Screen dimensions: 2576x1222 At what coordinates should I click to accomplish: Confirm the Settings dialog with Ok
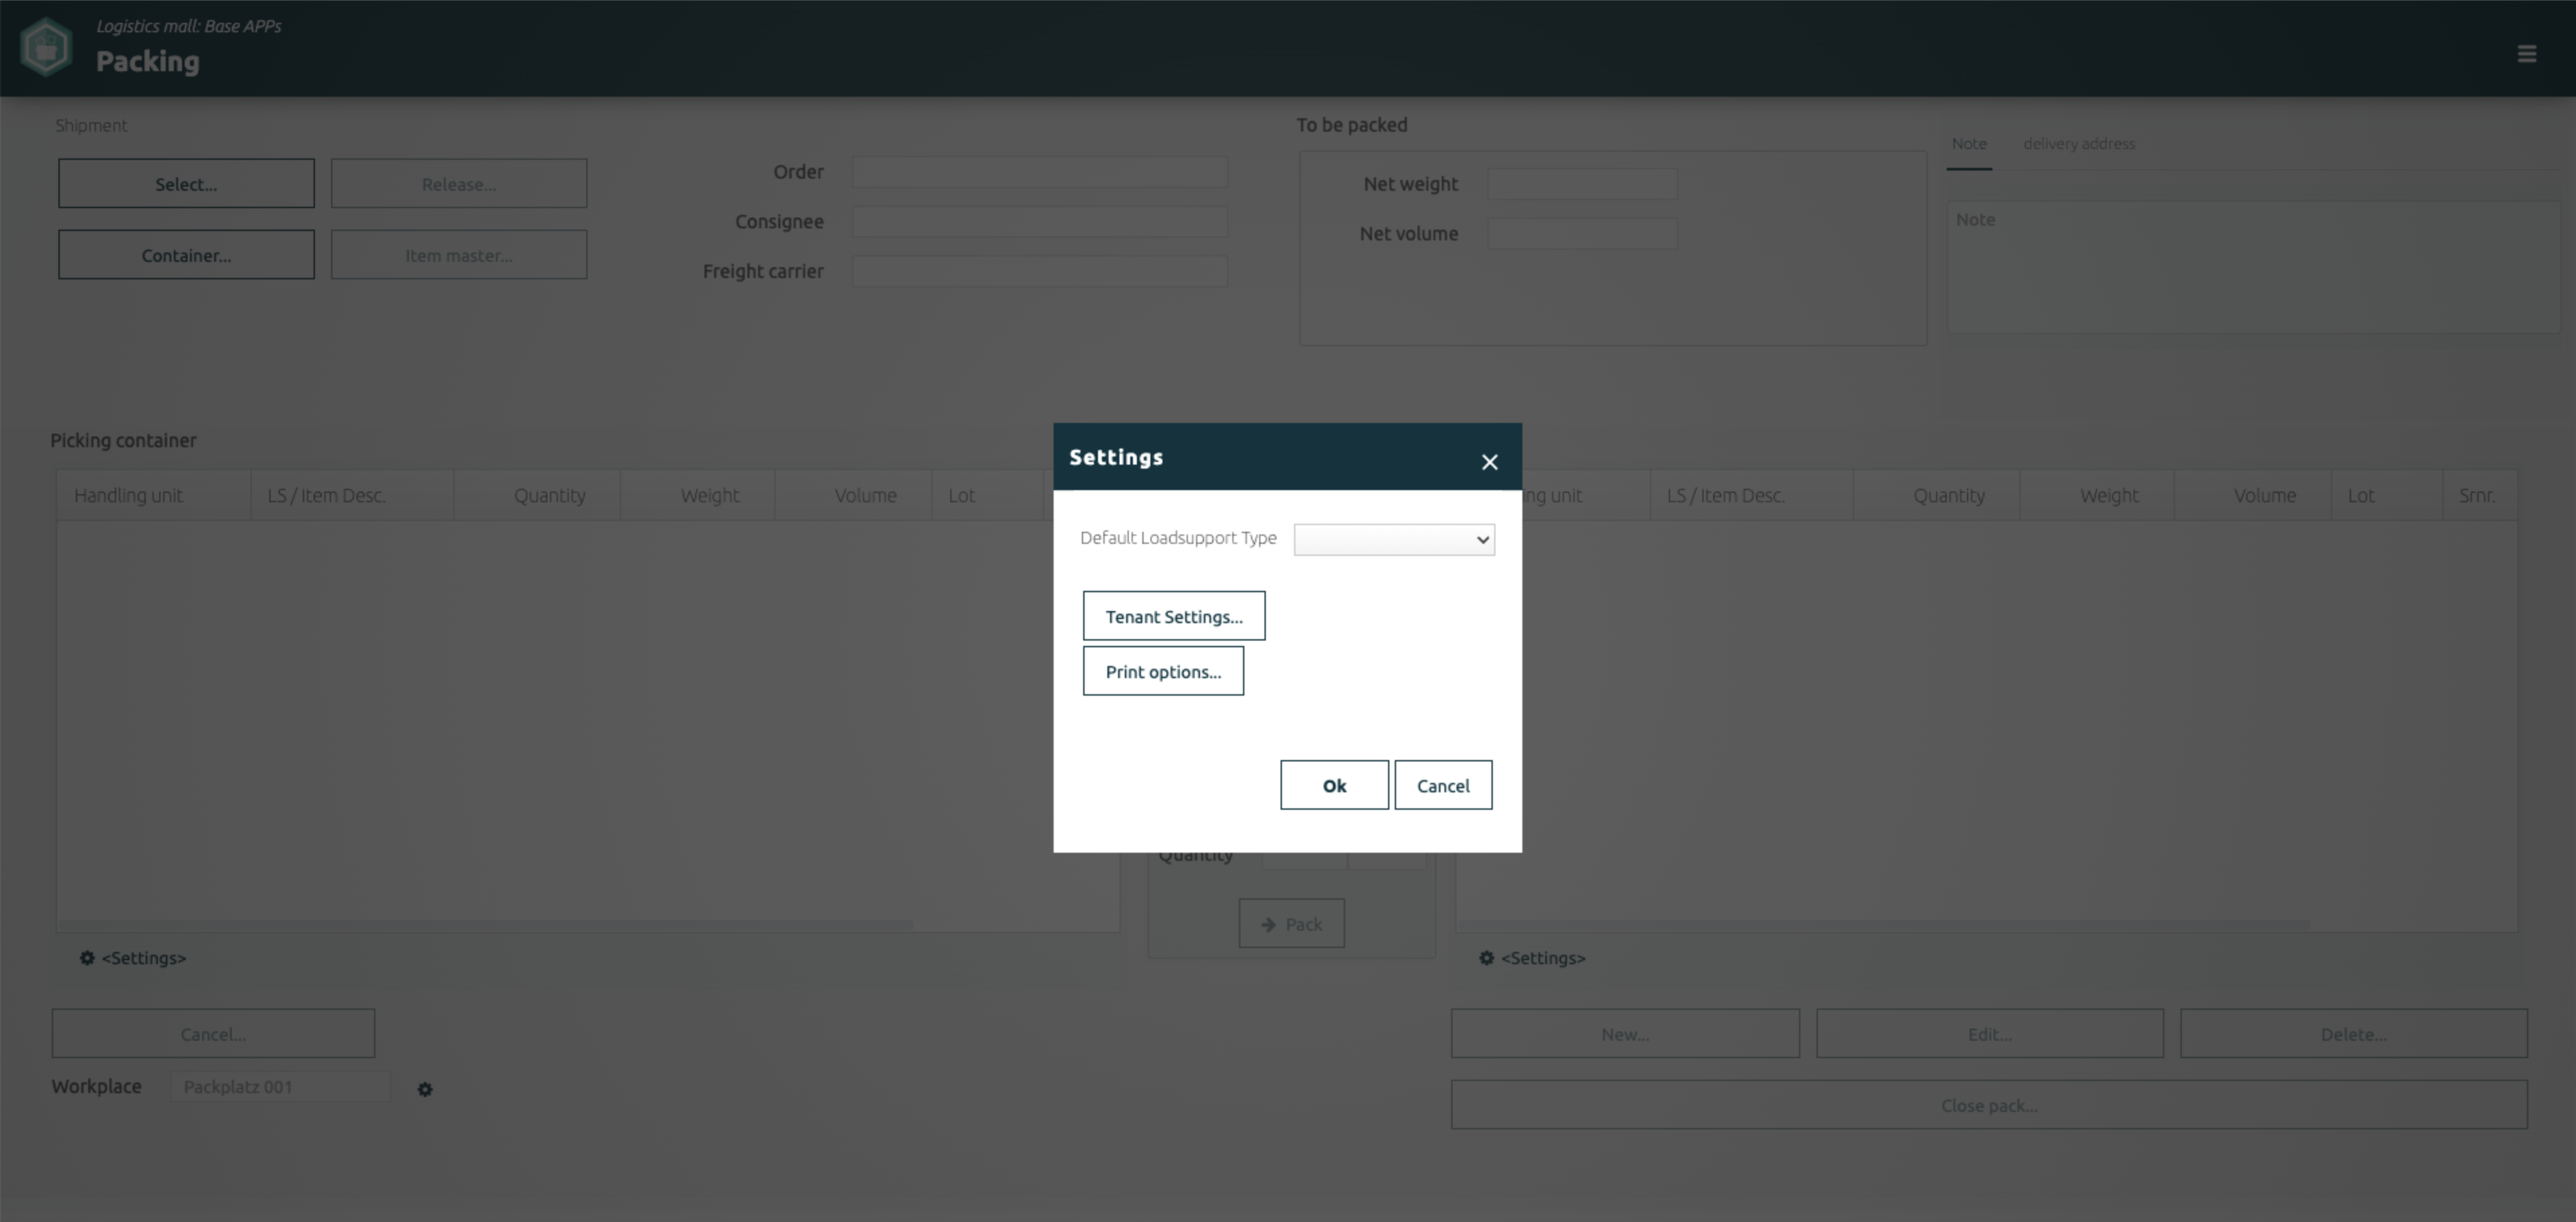click(x=1334, y=785)
